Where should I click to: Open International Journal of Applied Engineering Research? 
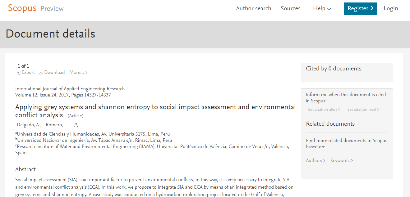tap(70, 89)
